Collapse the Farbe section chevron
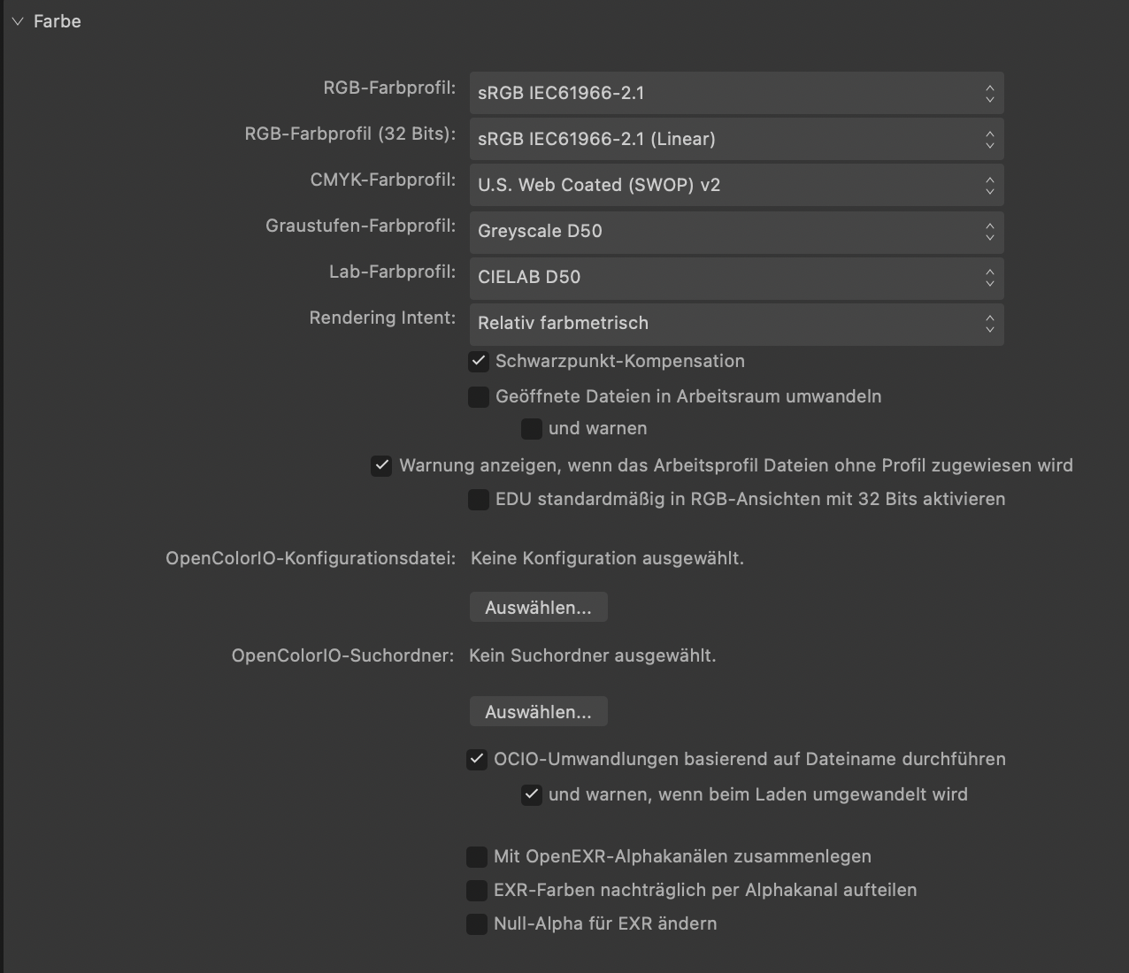This screenshot has height=973, width=1129. [18, 21]
